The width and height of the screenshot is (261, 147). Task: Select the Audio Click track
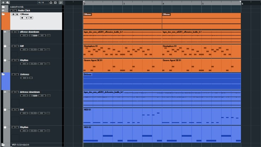coord(24,10)
